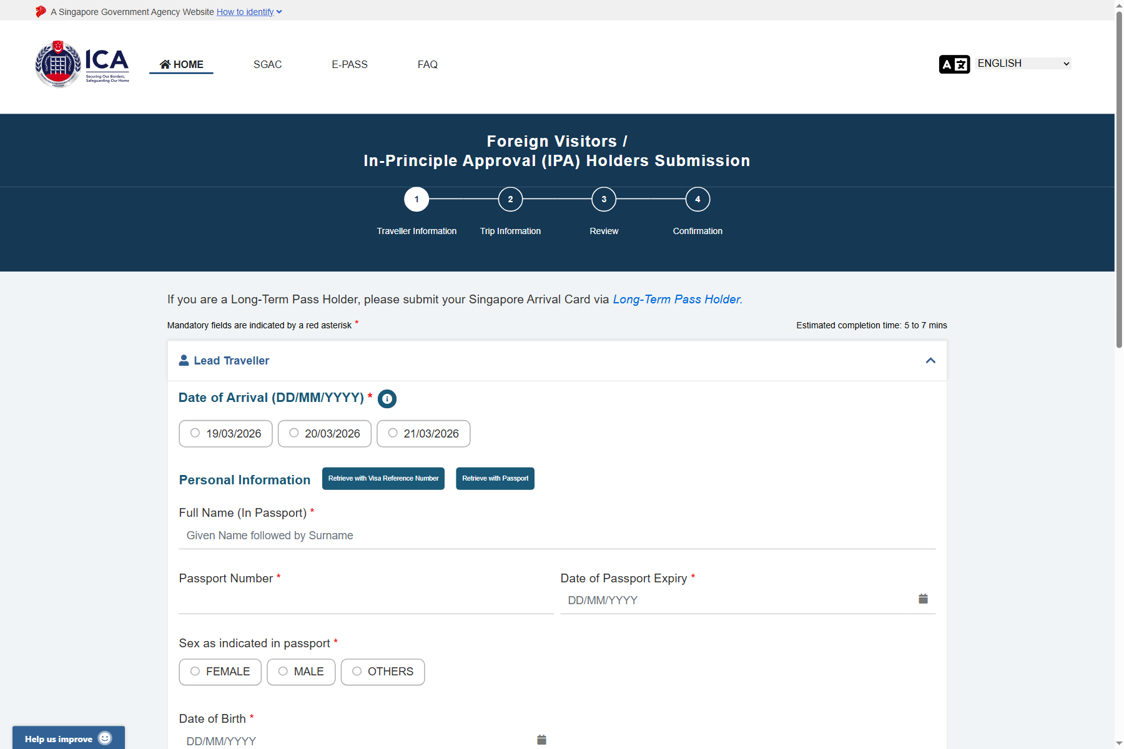The width and height of the screenshot is (1124, 749).
Task: Expand the How to identify dropdown
Action: coord(249,12)
